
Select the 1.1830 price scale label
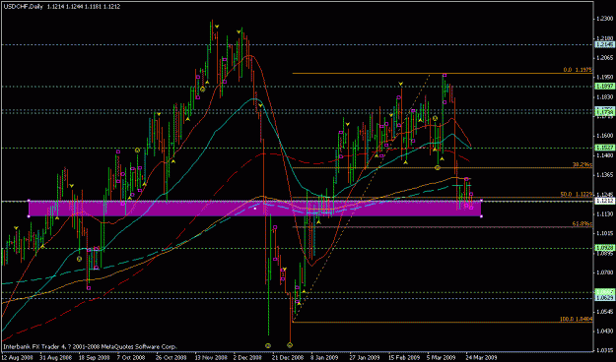tap(605, 96)
